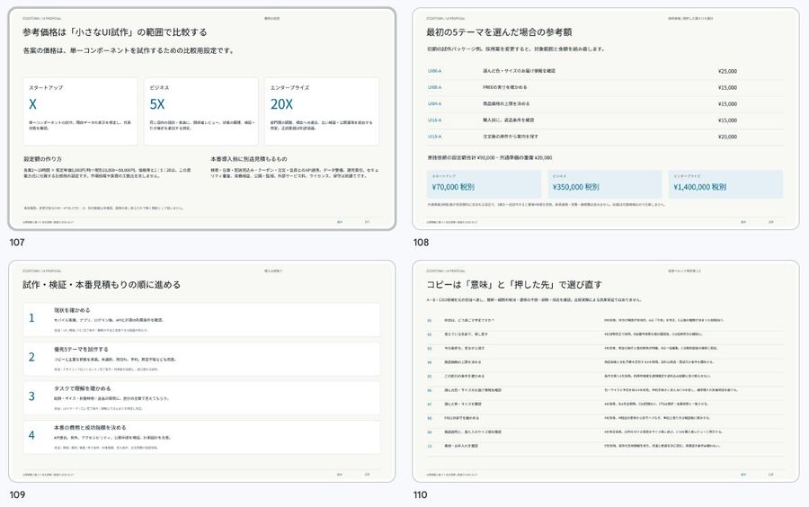Viewport: 809px width, 507px height.
Task: Click step 3 heading タスクで理解を確かめる
Action: (x=83, y=388)
